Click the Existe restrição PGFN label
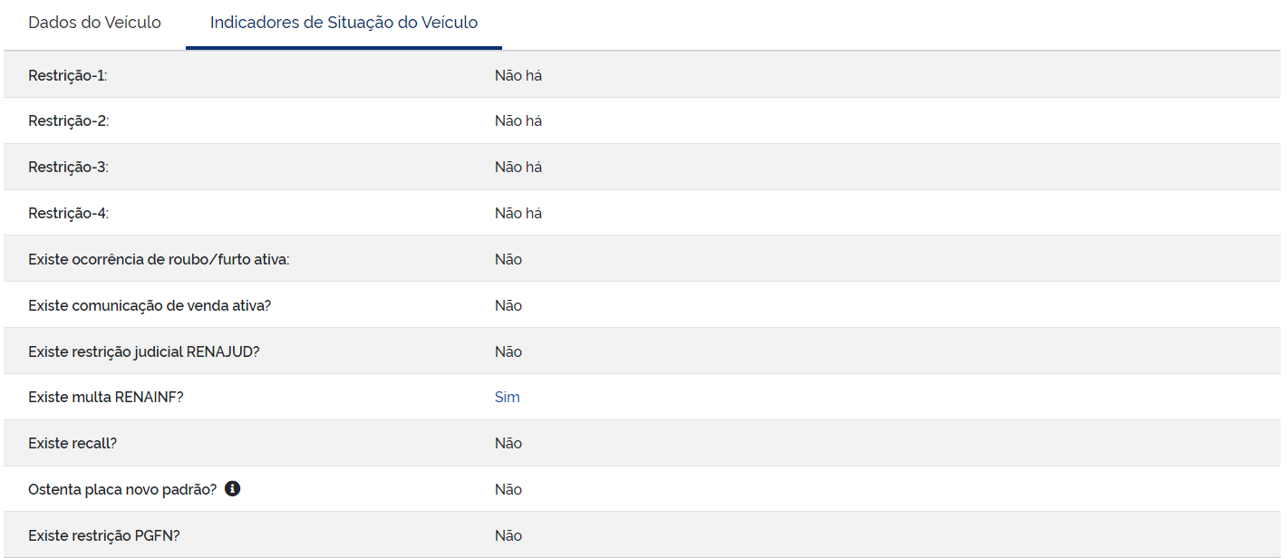The width and height of the screenshot is (1287, 558). 104,535
